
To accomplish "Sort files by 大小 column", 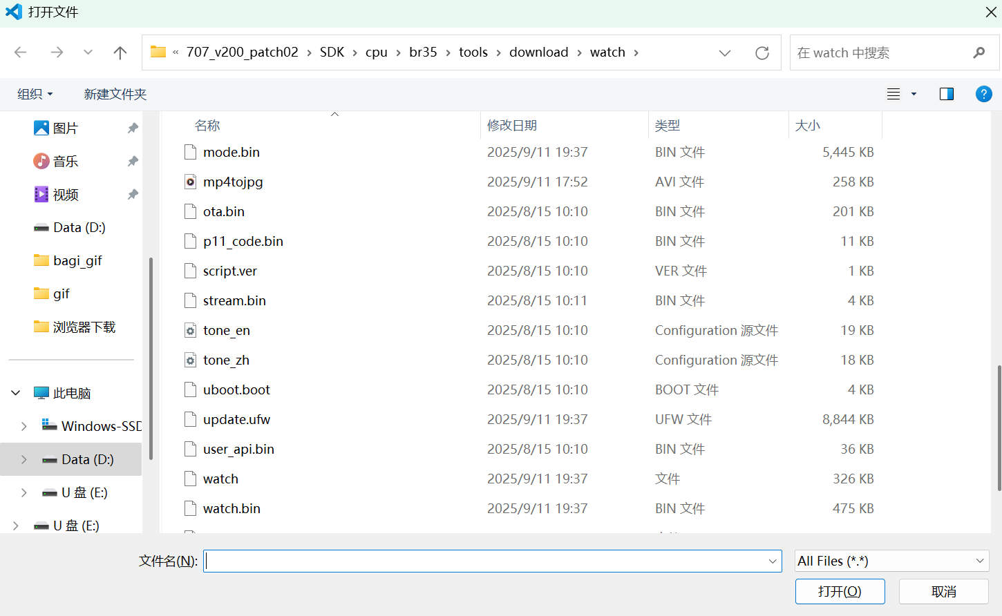I will [x=808, y=125].
